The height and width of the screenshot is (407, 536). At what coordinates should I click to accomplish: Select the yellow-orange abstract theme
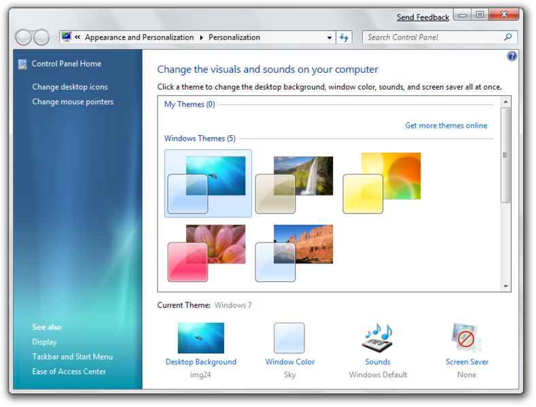point(382,183)
